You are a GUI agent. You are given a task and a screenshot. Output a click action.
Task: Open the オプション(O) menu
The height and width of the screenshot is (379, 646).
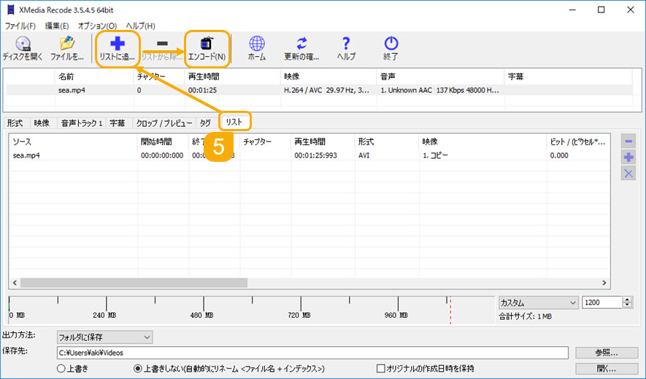98,26
